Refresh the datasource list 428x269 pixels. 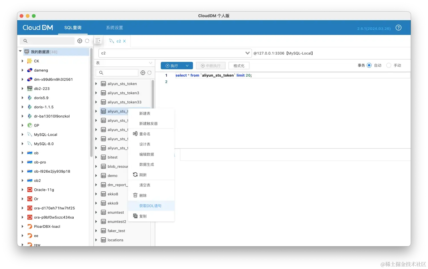point(87,41)
